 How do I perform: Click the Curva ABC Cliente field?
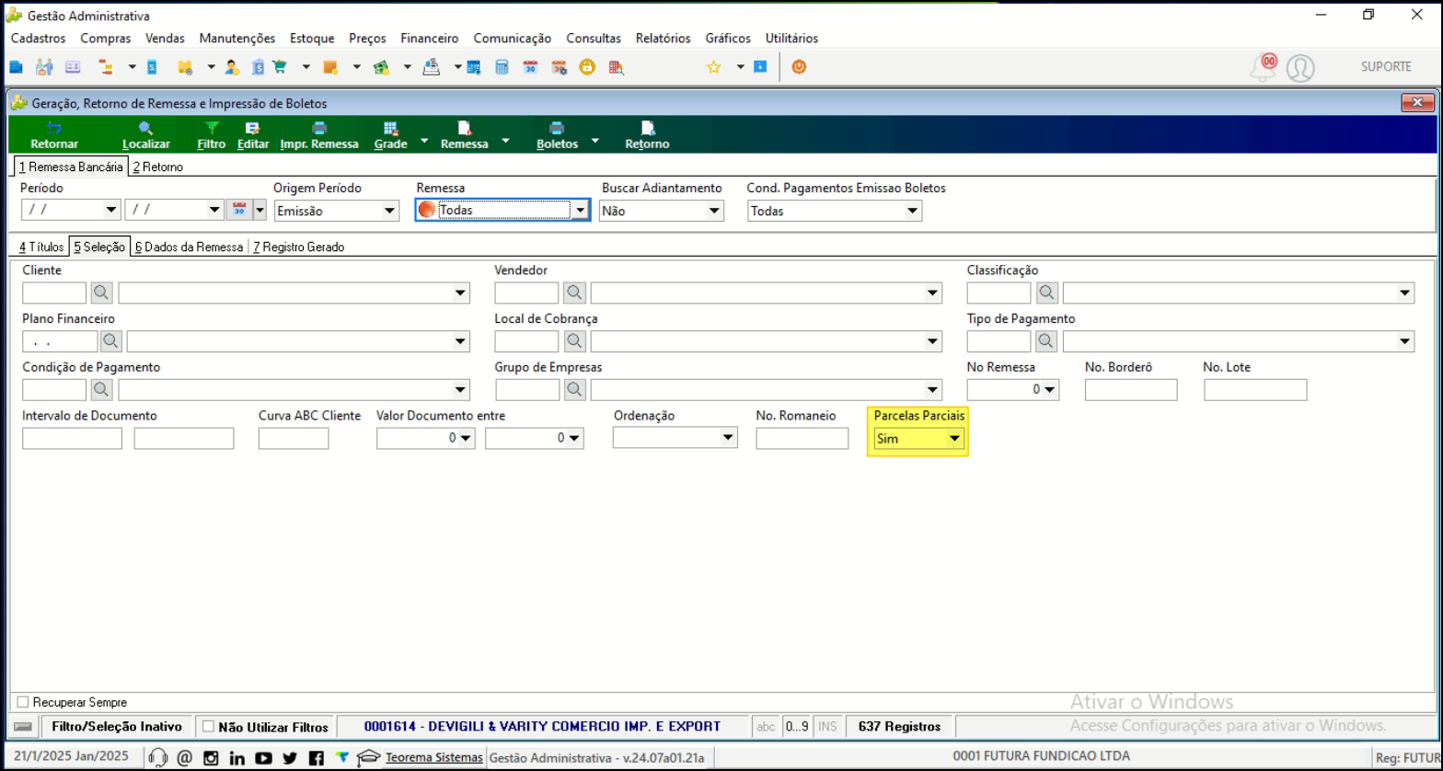[294, 439]
